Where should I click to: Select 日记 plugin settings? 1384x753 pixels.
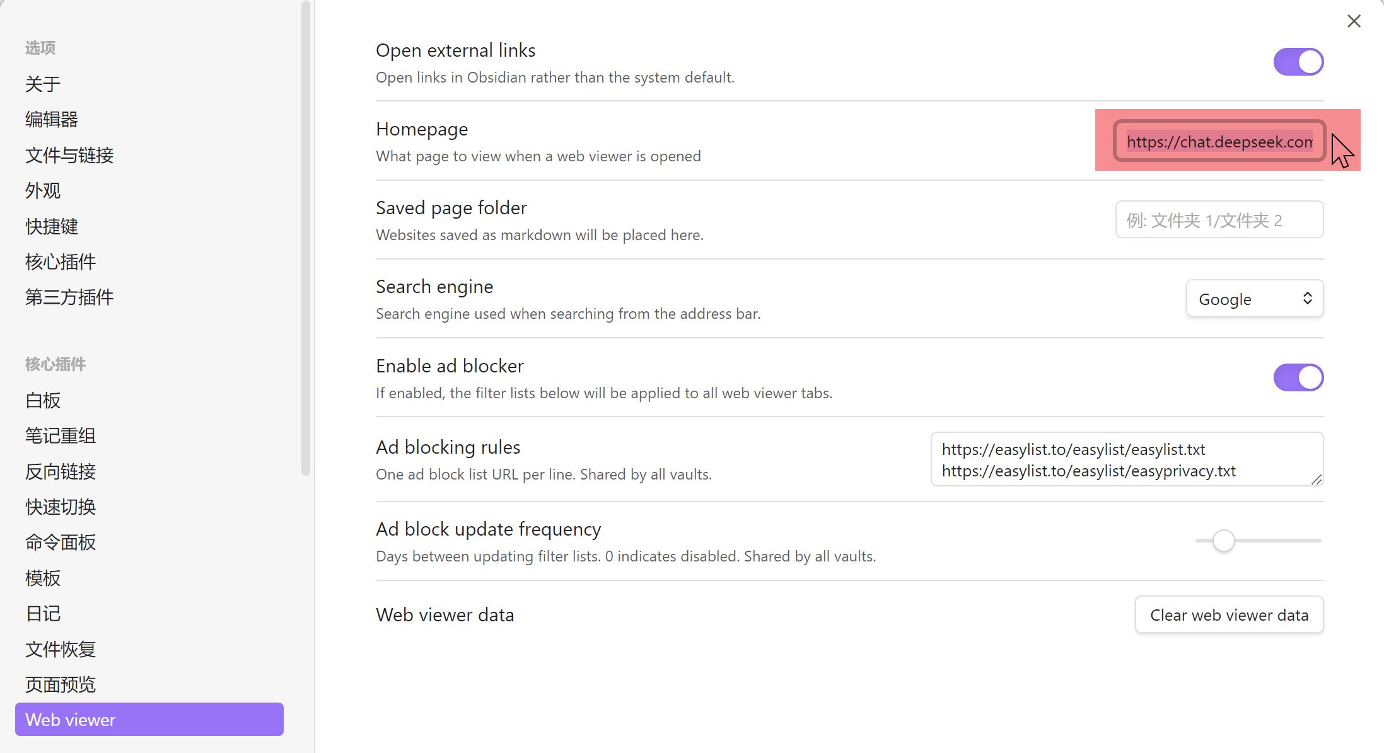pos(43,613)
